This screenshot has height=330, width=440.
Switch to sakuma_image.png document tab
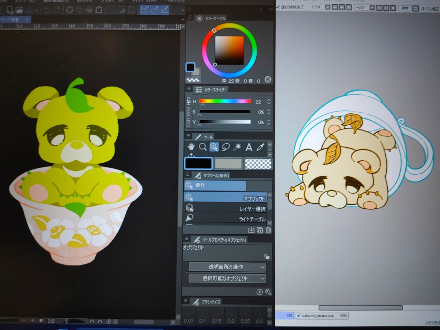(x=321, y=315)
